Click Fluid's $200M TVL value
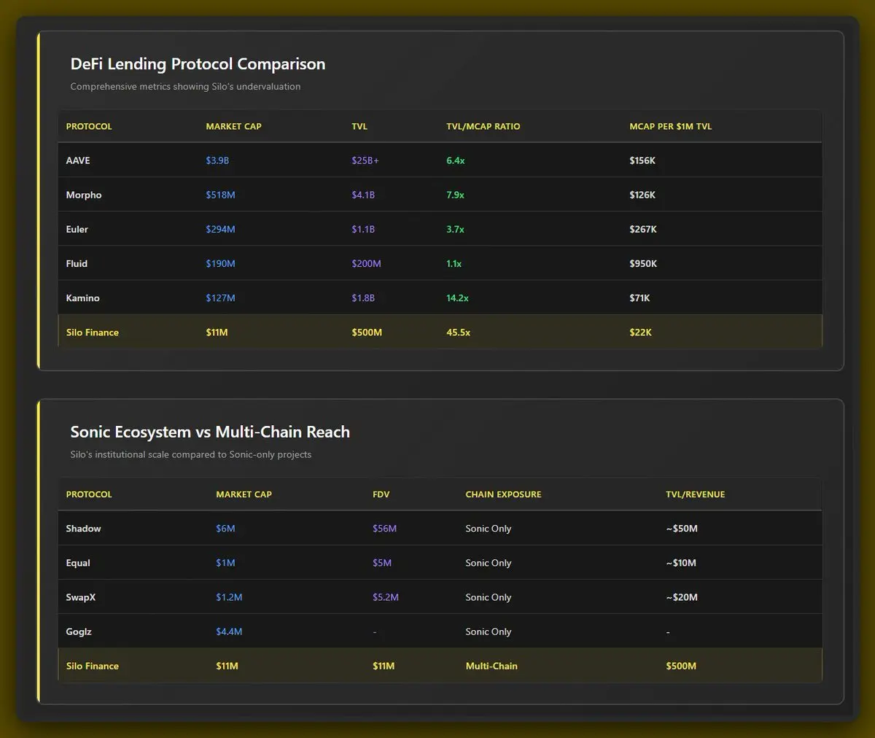Image resolution: width=875 pixels, height=738 pixels. [366, 263]
